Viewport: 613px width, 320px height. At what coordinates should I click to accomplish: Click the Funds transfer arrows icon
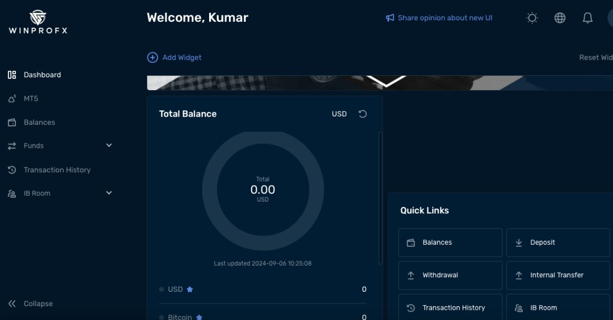(12, 146)
